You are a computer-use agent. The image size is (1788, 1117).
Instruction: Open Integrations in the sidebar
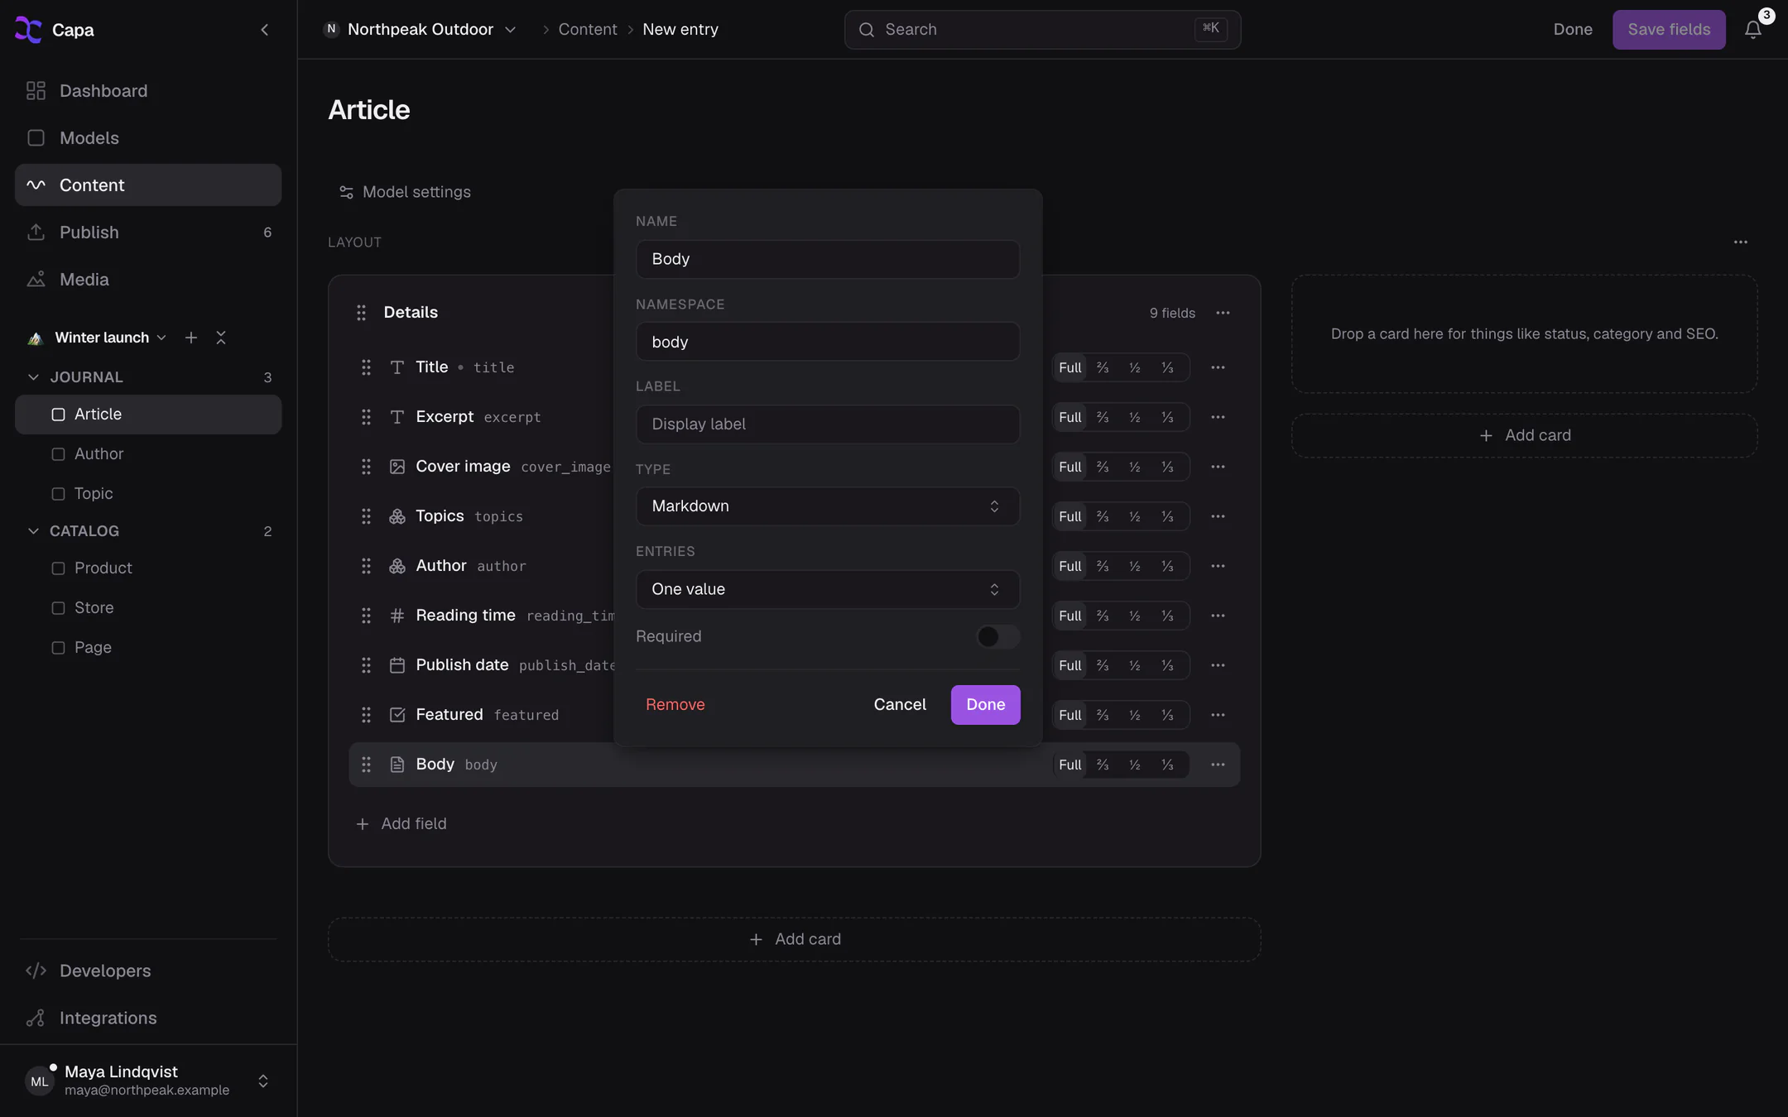[x=148, y=1018]
